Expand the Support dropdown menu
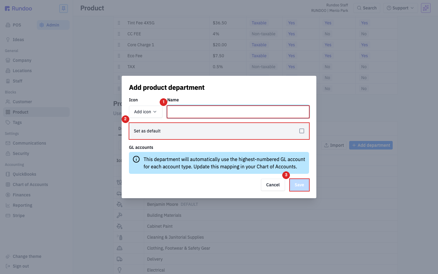This screenshot has height=274, width=438. coord(400,8)
